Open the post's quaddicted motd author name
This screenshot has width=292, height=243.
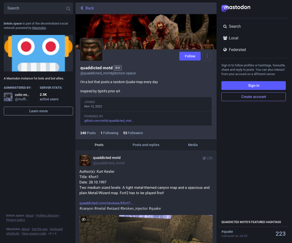pos(107,158)
